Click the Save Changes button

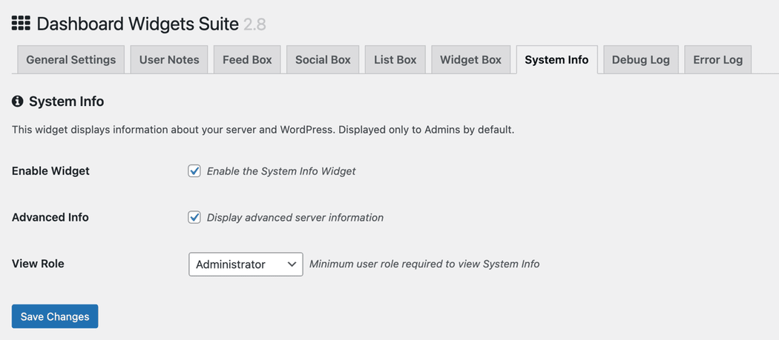(55, 317)
